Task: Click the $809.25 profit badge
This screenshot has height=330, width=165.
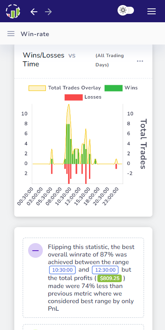Action: tap(110, 278)
